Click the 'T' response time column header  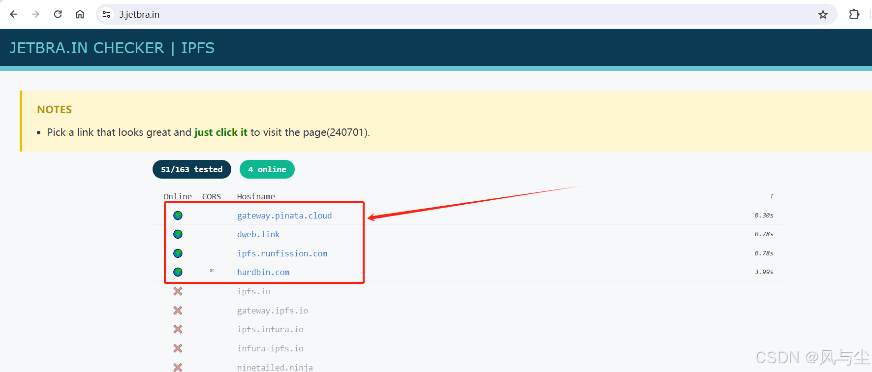click(772, 196)
